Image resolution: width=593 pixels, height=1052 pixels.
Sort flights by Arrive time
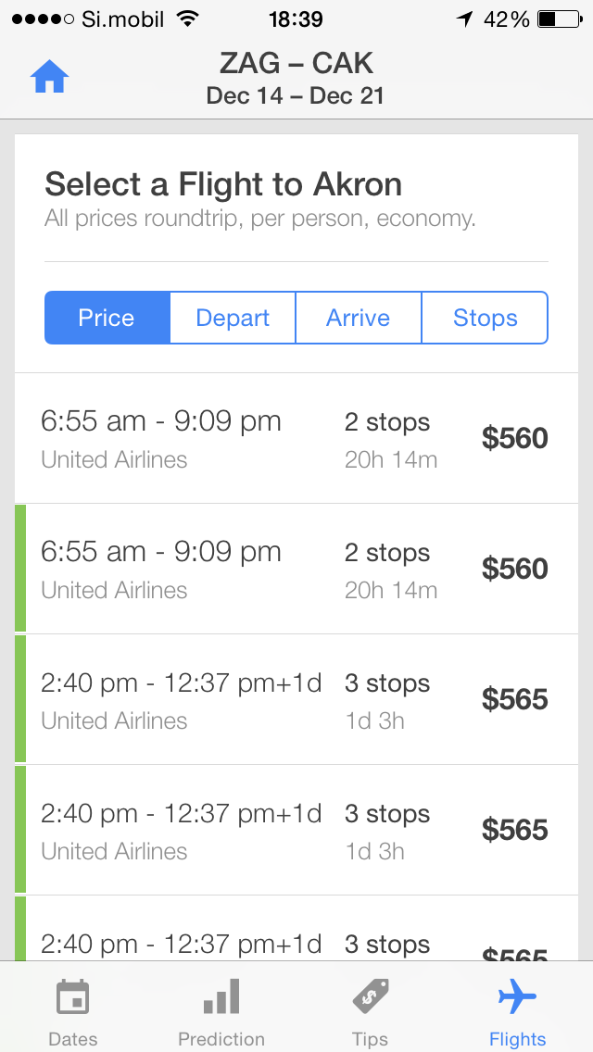(x=358, y=318)
